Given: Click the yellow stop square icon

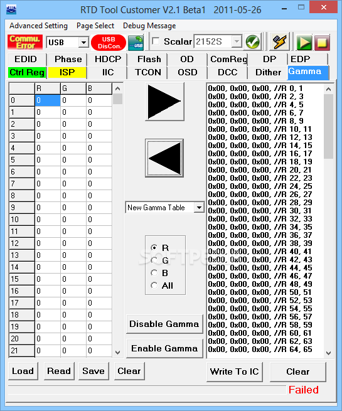Looking at the screenshot, I should pos(321,43).
